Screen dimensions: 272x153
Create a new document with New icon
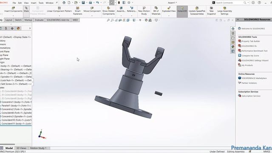(69, 3)
